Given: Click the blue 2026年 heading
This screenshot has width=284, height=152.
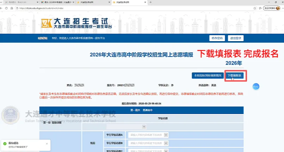Looking at the screenshot, I should point(234,63).
